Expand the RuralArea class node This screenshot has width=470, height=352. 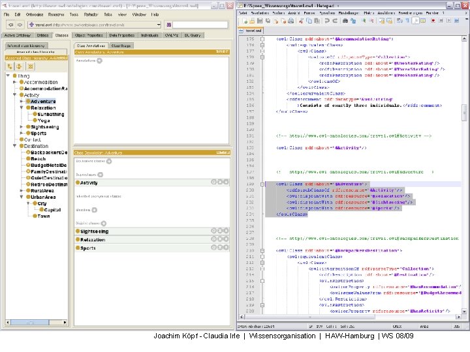[22, 190]
